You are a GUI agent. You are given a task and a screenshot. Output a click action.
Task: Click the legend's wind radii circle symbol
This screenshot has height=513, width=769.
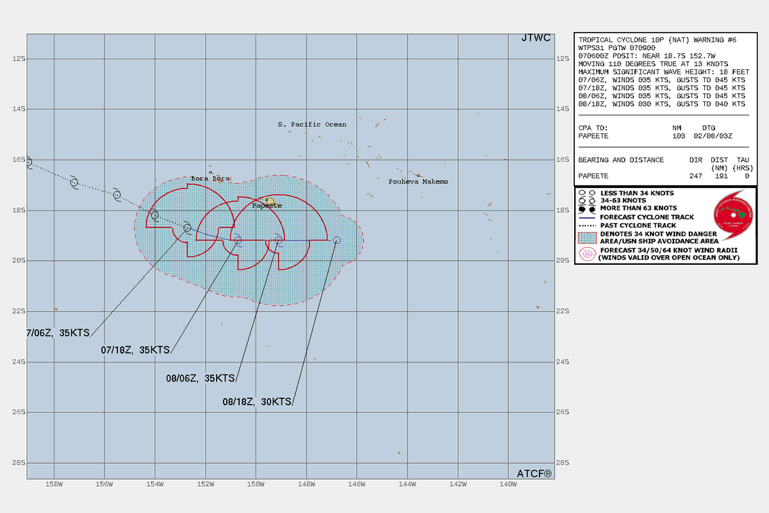pyautogui.click(x=587, y=254)
